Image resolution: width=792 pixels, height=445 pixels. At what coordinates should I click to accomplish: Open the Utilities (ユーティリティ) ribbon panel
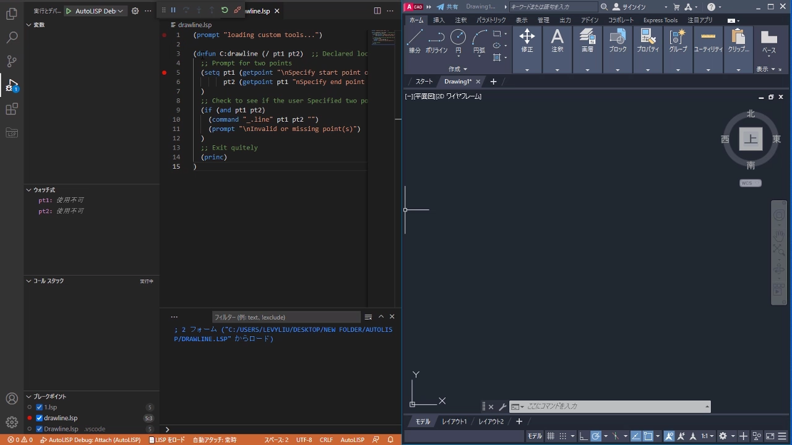[708, 49]
